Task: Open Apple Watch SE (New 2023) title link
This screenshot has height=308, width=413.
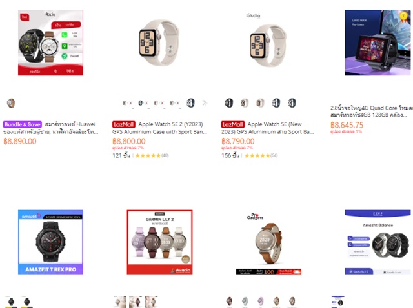Action: point(268,128)
